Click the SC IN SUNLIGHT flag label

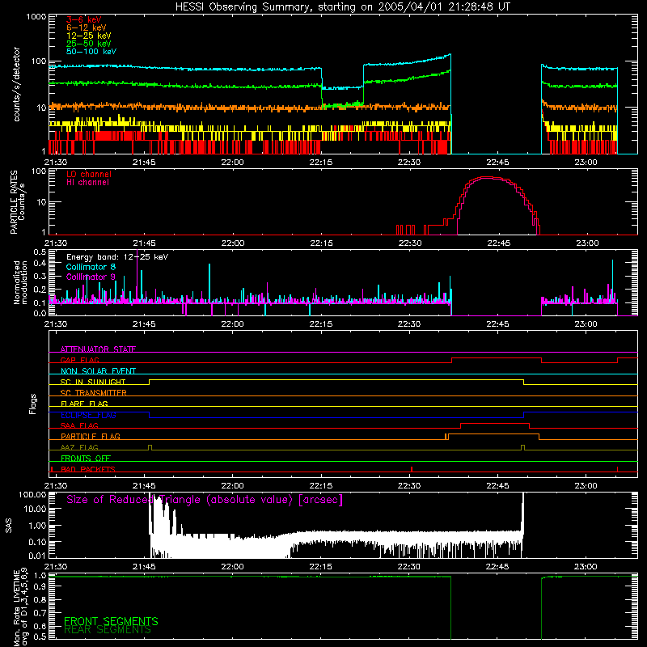93,382
